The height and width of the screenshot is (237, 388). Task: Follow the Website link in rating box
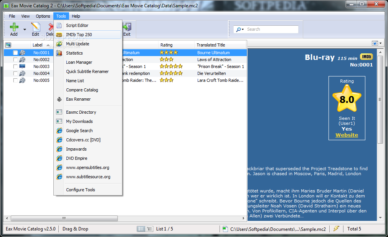[x=347, y=135]
